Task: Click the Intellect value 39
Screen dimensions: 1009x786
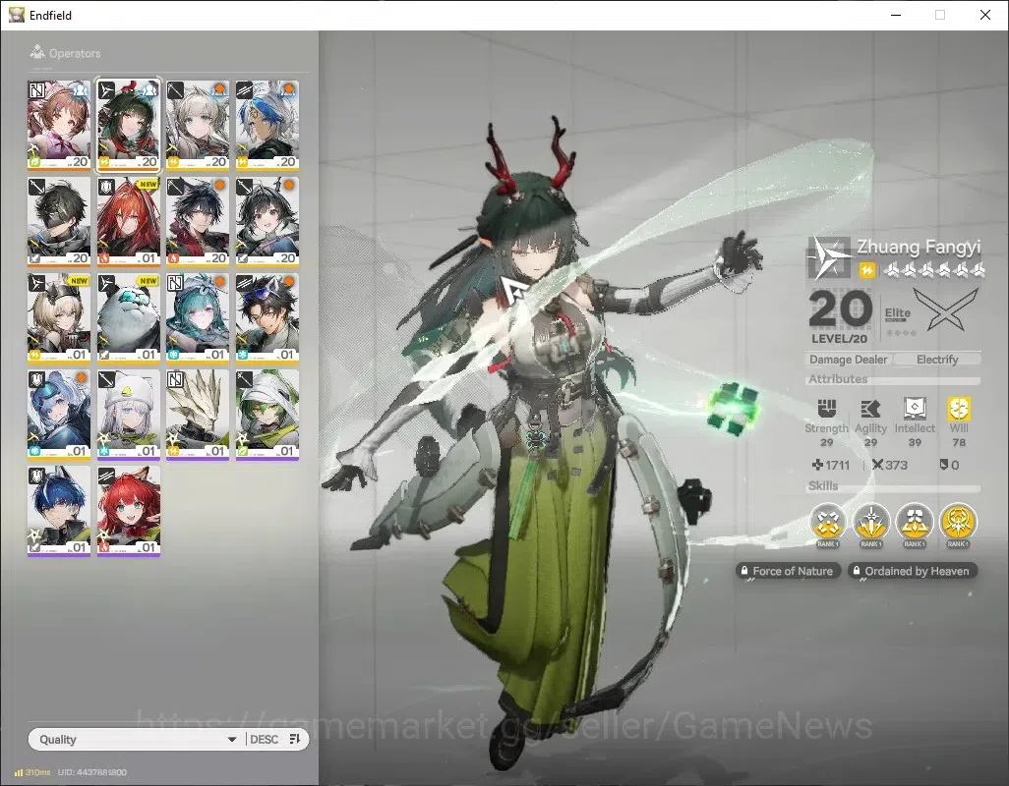Action: 915,442
